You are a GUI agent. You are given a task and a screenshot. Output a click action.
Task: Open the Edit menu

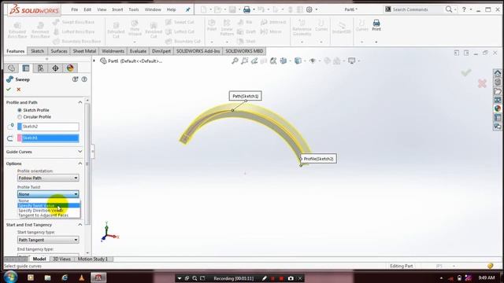click(x=87, y=9)
